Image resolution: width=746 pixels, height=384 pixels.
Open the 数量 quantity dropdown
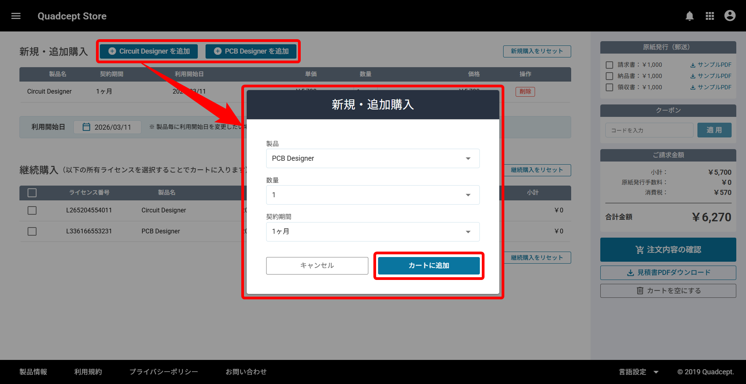click(373, 195)
